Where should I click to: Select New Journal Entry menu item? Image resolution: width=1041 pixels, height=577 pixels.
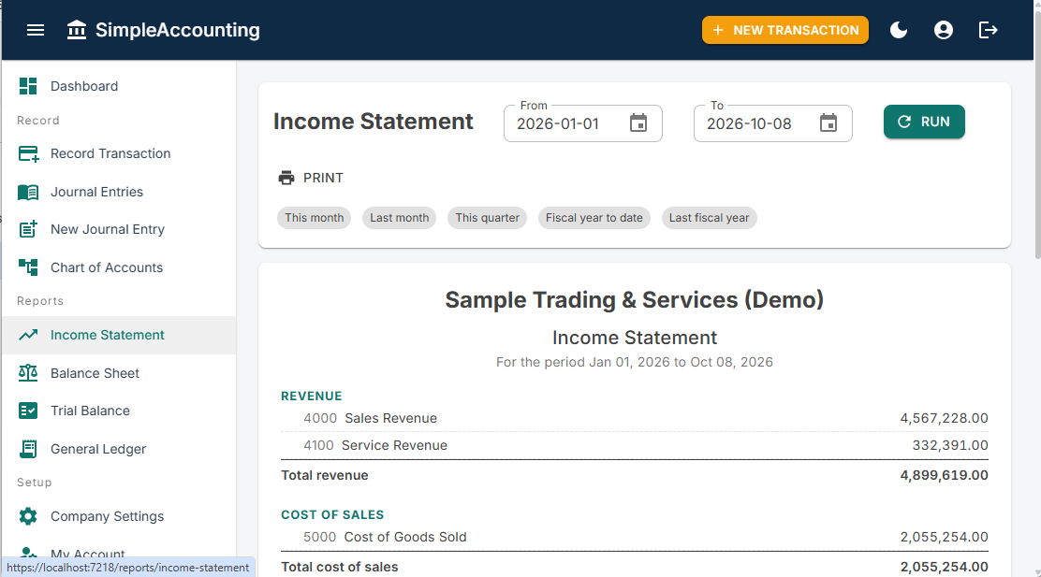tap(119, 229)
